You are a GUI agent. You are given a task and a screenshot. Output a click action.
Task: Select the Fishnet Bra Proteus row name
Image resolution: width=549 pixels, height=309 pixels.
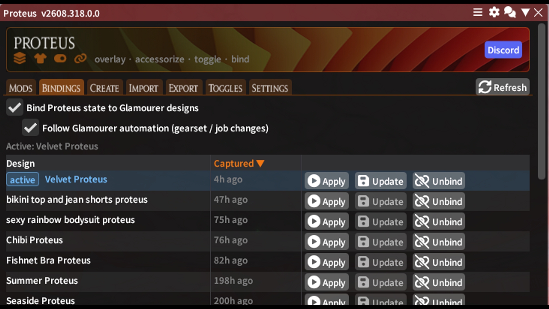(48, 260)
